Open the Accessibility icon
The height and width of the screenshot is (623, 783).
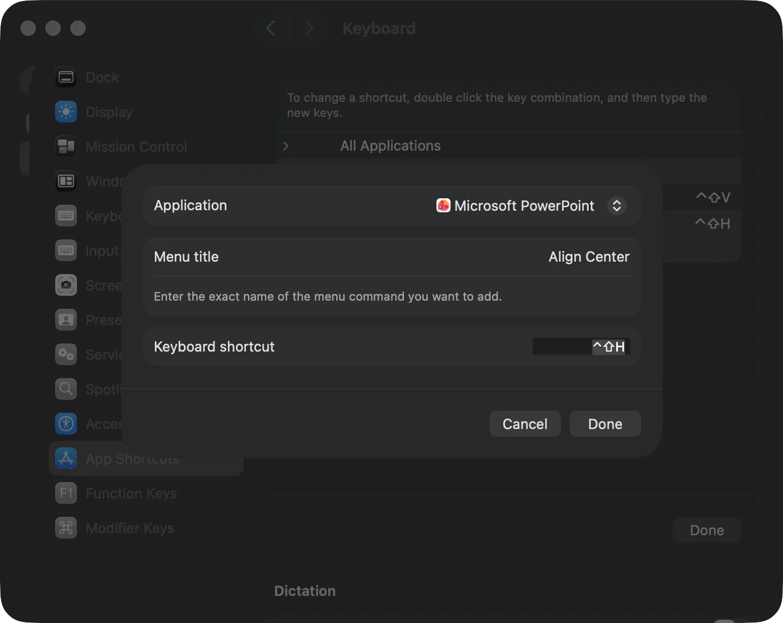(x=66, y=424)
